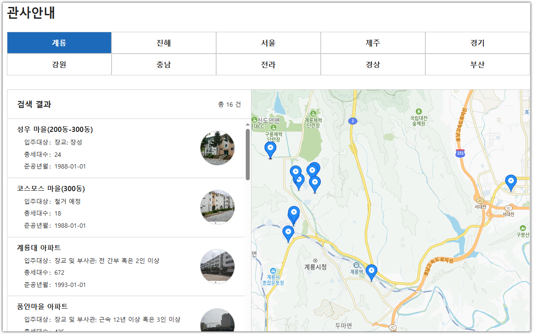Viewport: 533px width, 334px height.
Task: Click the map pin near 계룡역
Action: click(371, 273)
